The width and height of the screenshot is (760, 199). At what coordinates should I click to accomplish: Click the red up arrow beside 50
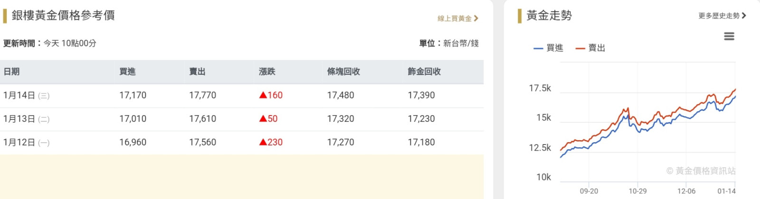pyautogui.click(x=263, y=118)
